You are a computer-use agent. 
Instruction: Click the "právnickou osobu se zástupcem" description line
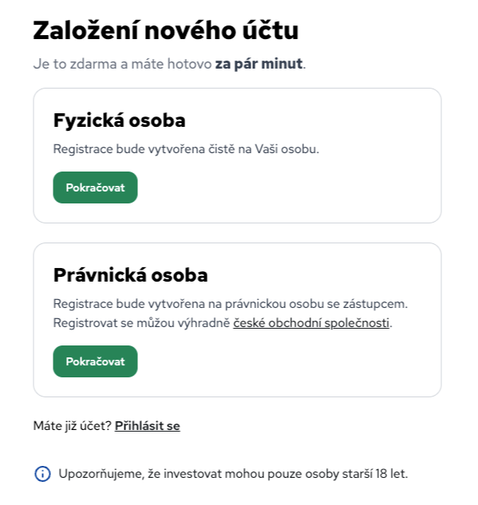tap(316, 304)
